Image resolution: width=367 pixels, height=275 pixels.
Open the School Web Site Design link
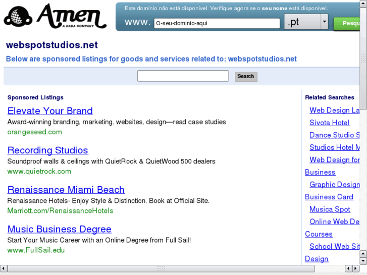click(335, 246)
